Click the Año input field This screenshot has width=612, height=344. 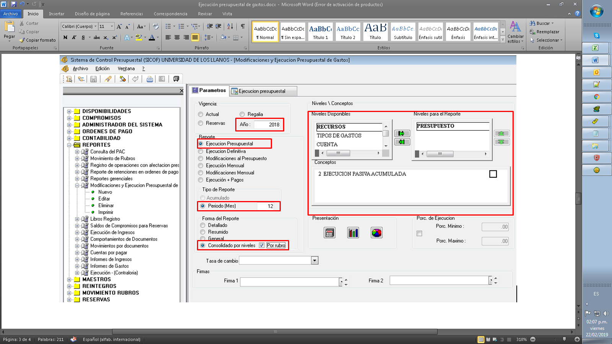[x=267, y=125]
